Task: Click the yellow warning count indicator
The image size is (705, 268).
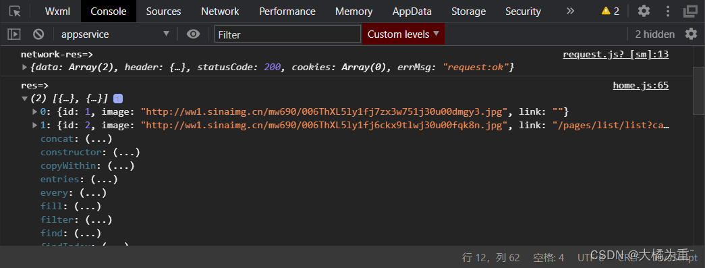Action: tap(611, 11)
